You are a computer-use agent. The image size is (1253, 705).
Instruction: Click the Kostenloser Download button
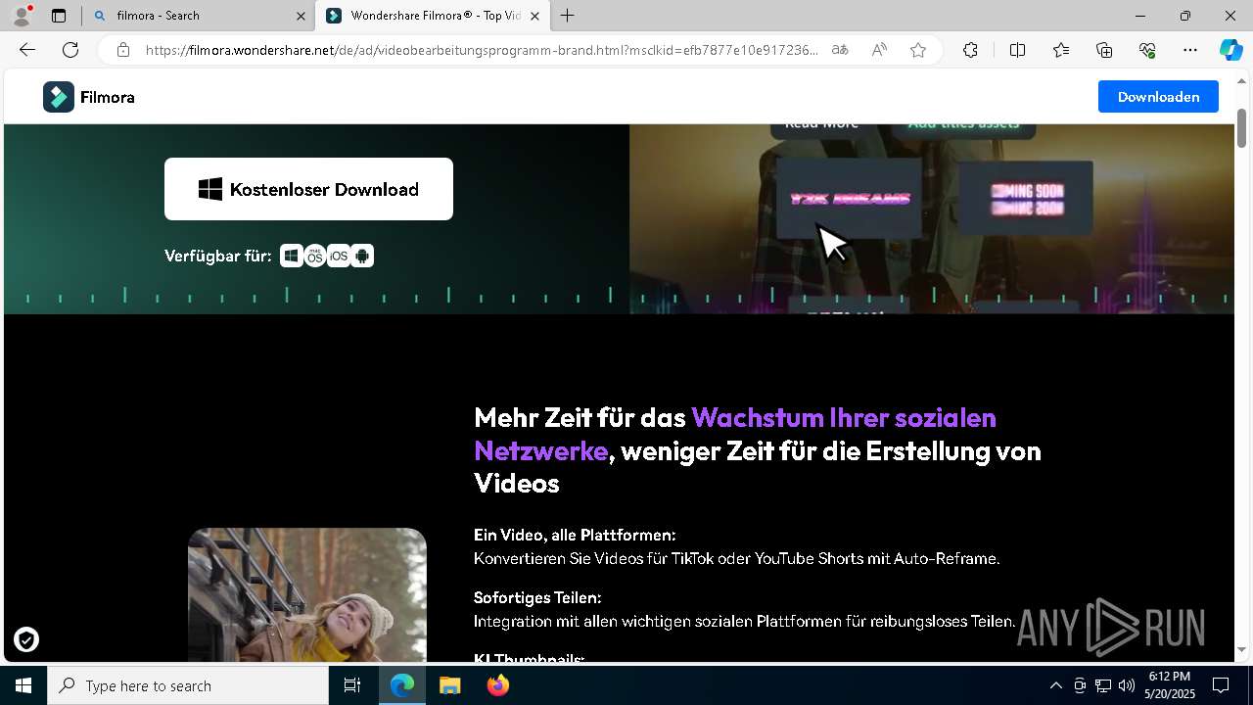tap(308, 189)
